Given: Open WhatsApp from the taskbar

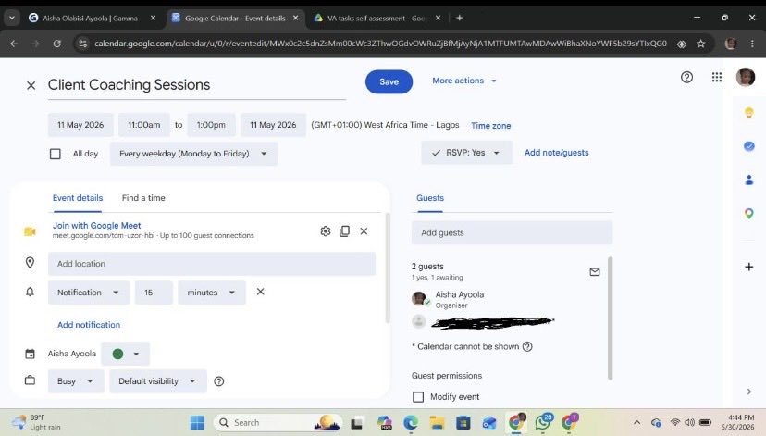Looking at the screenshot, I should point(543,422).
